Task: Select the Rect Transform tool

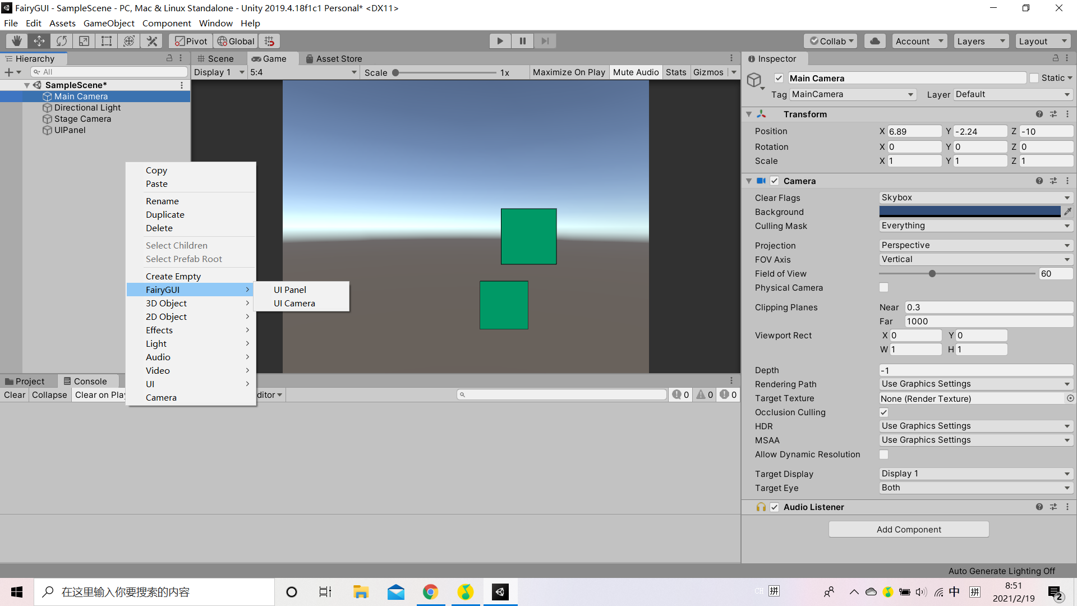Action: [107, 41]
